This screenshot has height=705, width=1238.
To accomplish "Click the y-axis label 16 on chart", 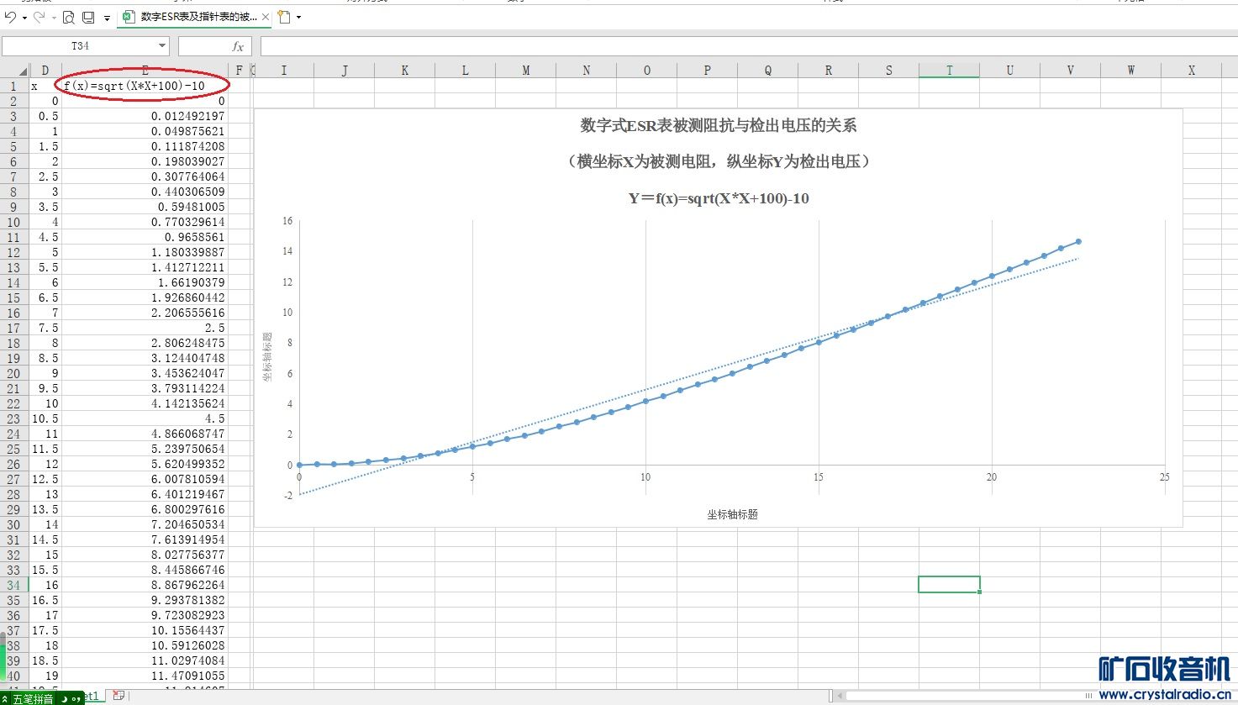I will pyautogui.click(x=287, y=221).
